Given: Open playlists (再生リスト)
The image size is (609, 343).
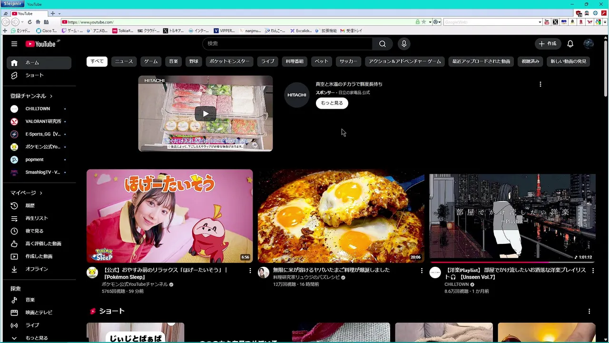Looking at the screenshot, I should point(39,218).
